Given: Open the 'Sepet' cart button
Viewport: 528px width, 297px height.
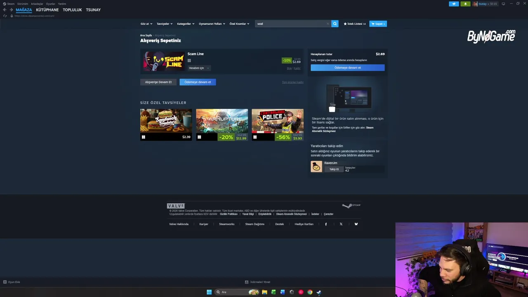Looking at the screenshot, I should coord(378,24).
